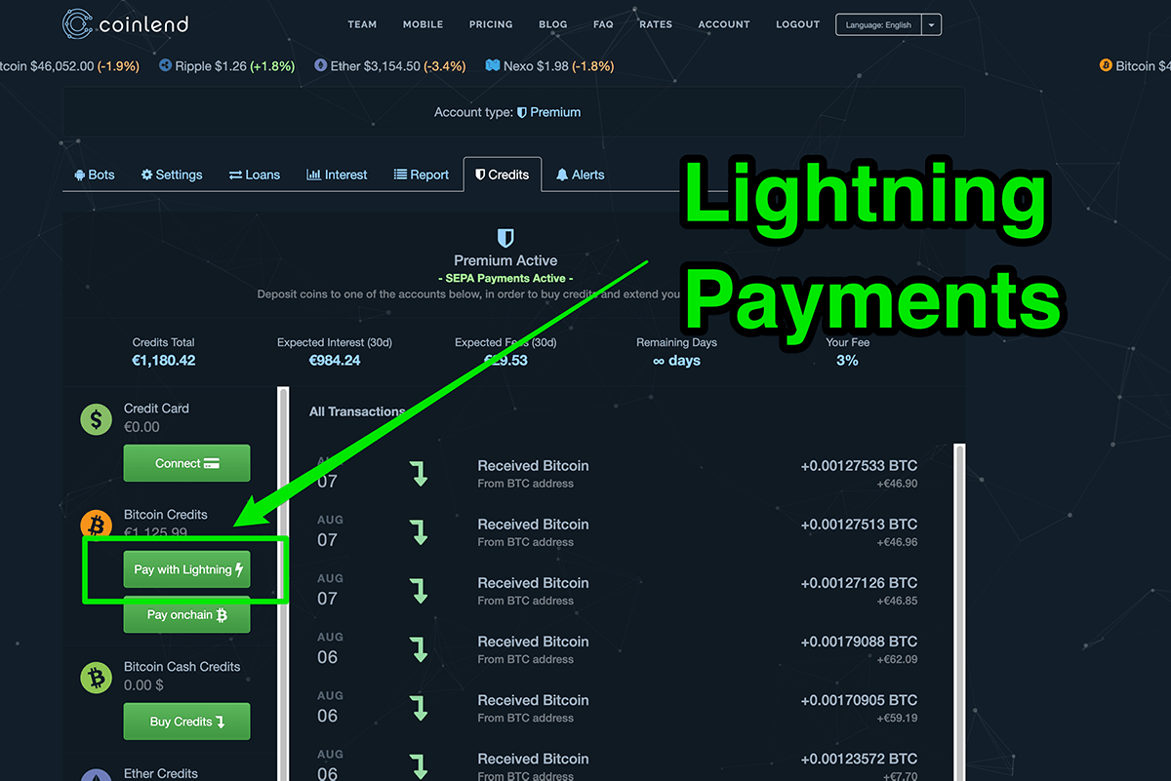Select the Credits tab
Viewport: 1171px width, 781px height.
pos(502,175)
